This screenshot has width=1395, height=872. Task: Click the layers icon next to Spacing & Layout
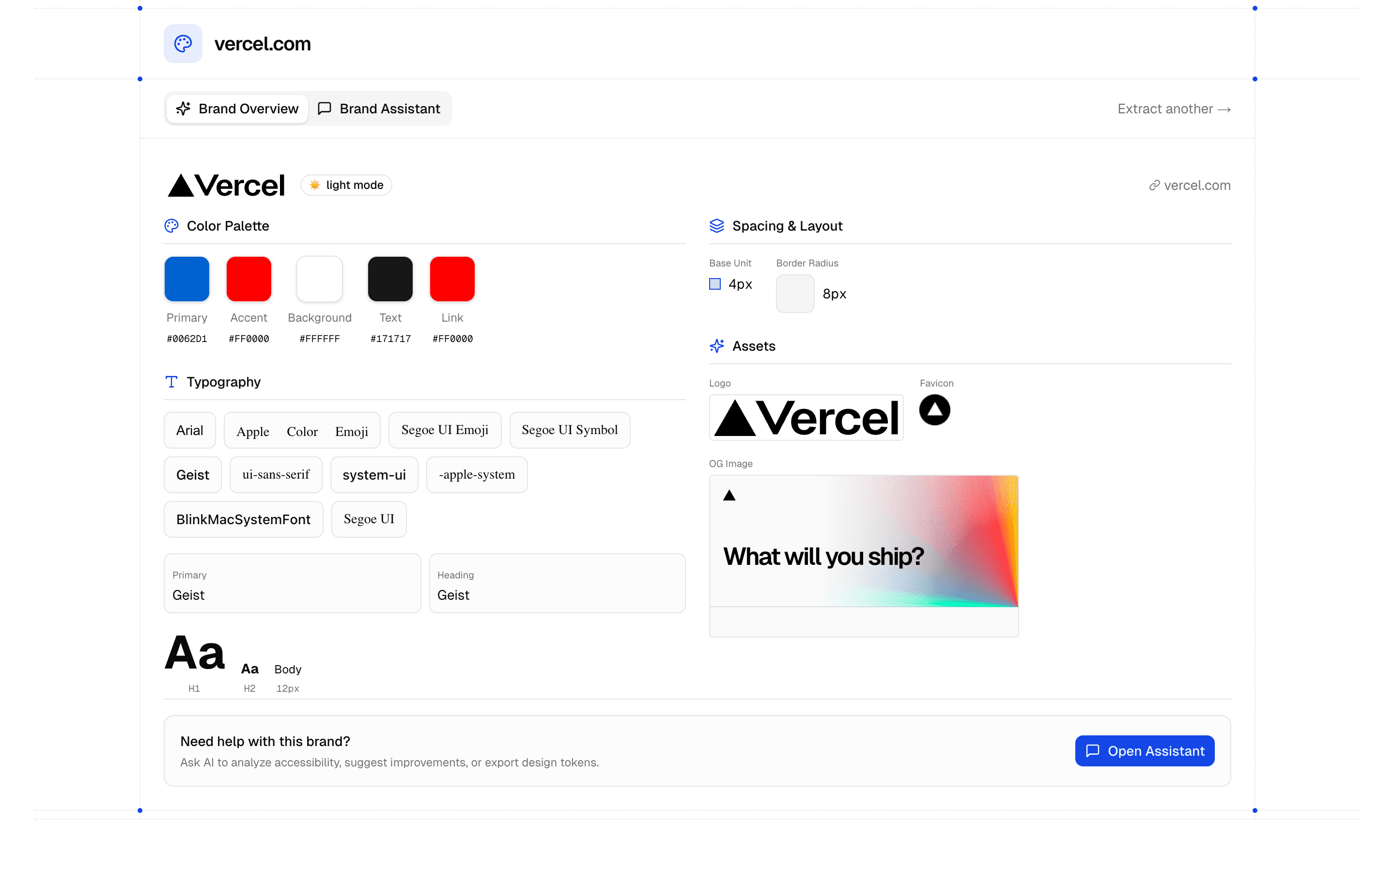point(716,225)
